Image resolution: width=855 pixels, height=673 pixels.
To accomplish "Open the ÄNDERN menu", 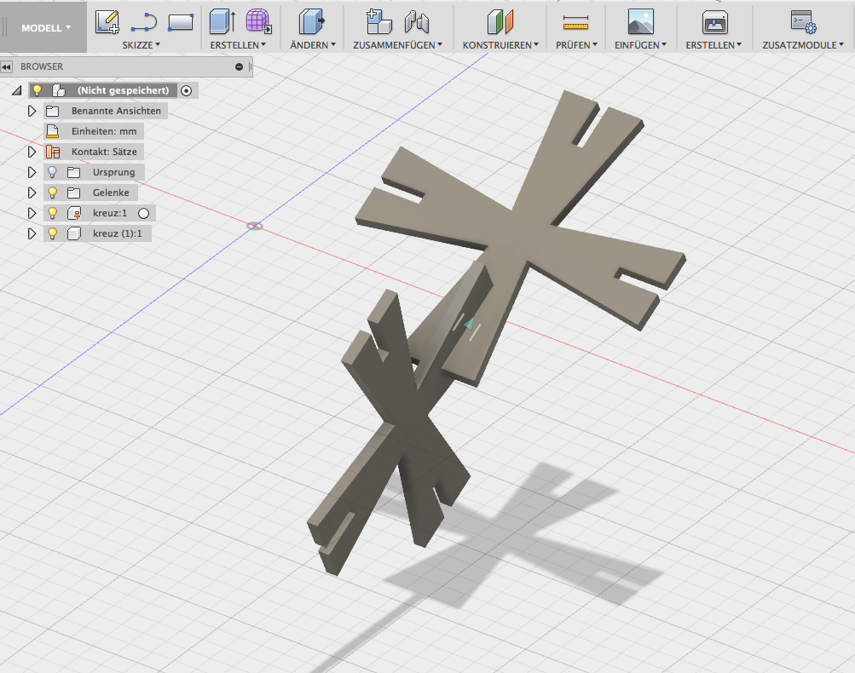I will pyautogui.click(x=313, y=45).
